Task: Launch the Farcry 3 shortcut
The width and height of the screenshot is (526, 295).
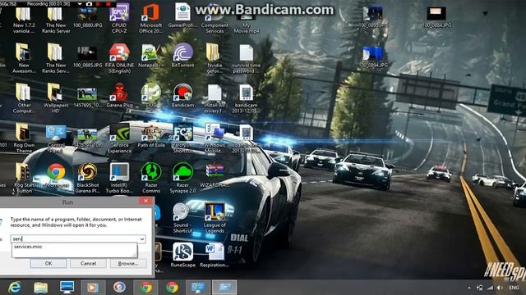Action: point(182,137)
